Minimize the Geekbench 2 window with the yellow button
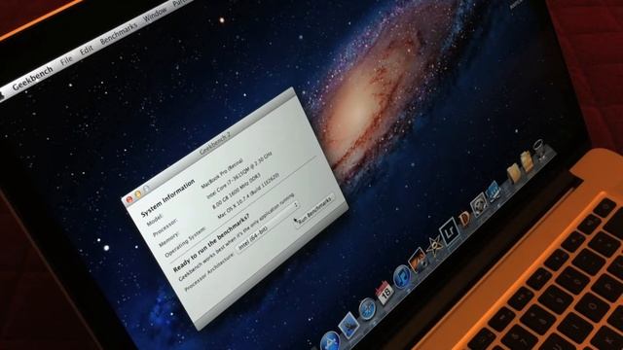 [x=138, y=194]
